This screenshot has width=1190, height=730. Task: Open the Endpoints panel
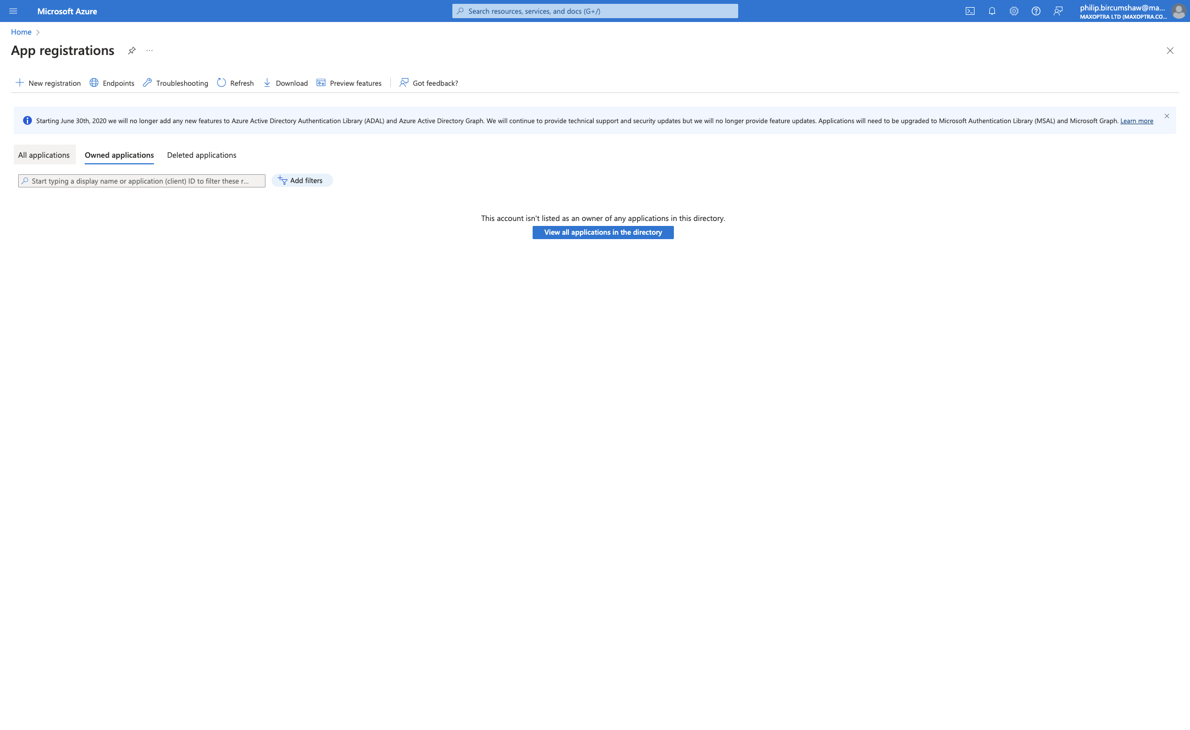tap(112, 83)
